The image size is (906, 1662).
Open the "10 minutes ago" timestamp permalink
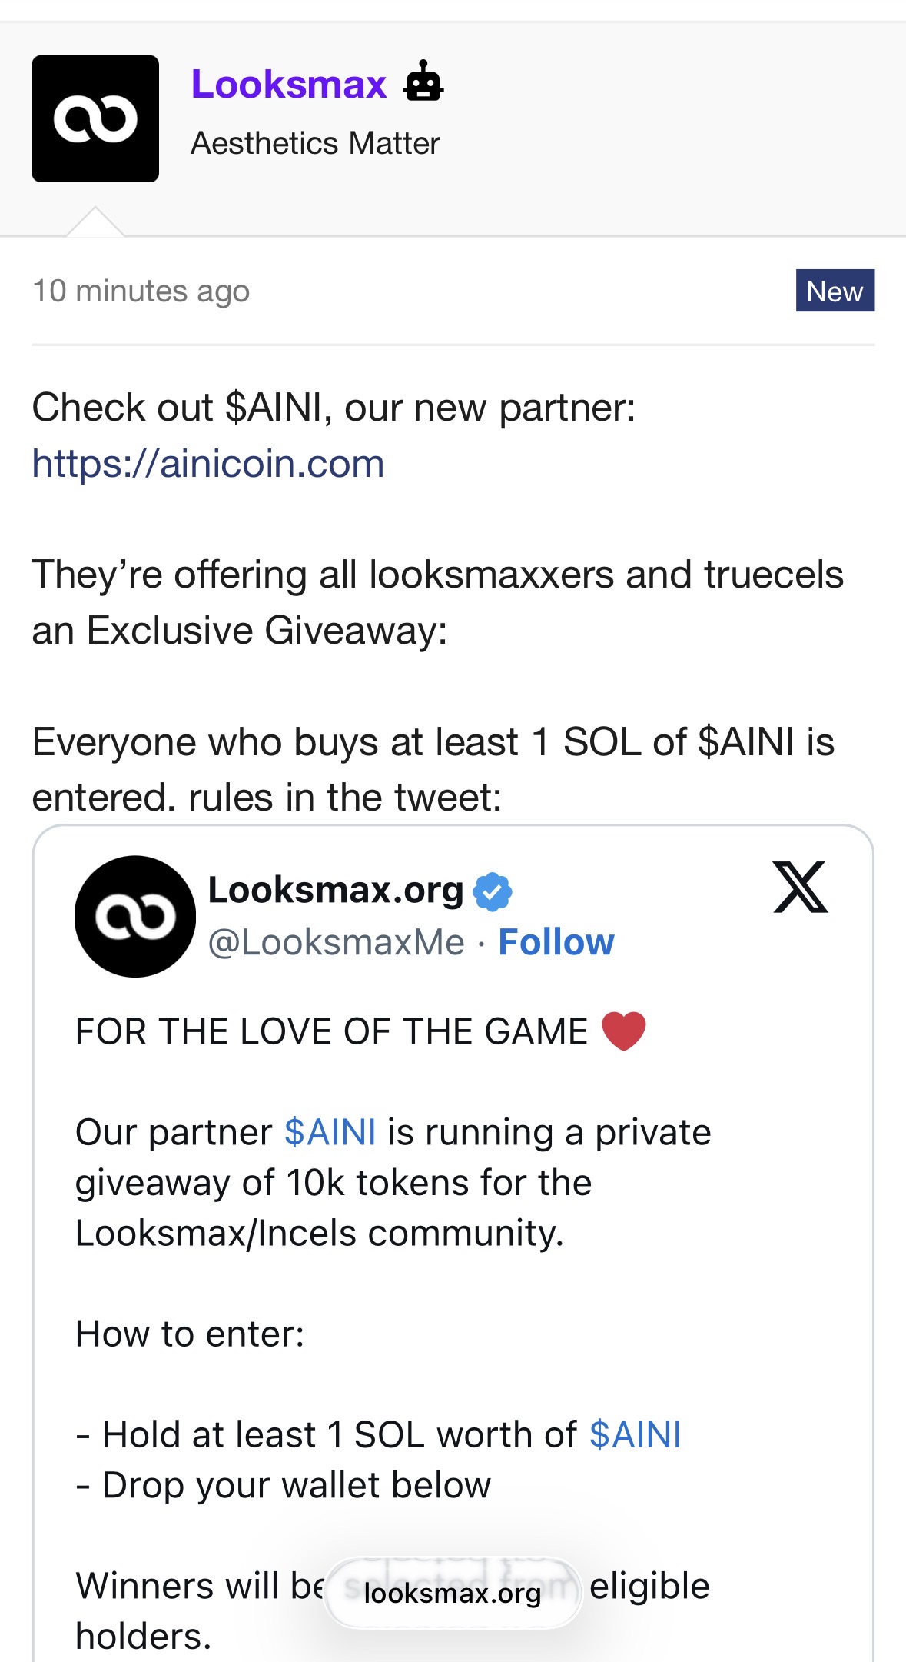pos(141,291)
